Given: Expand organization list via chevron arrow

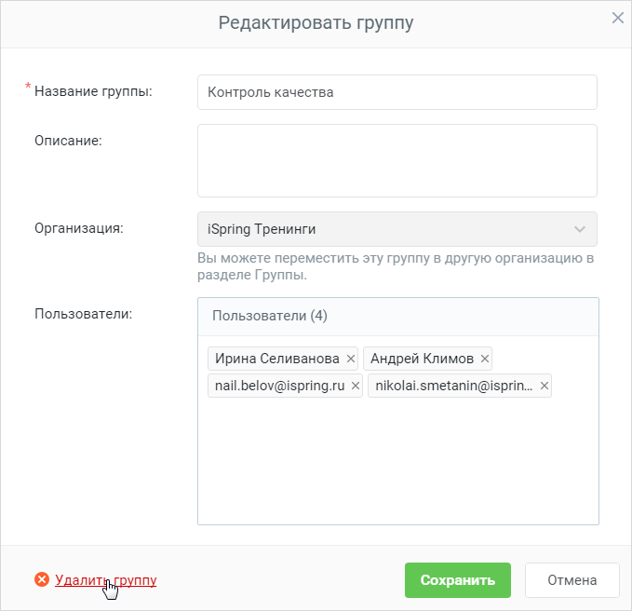Looking at the screenshot, I should (580, 229).
